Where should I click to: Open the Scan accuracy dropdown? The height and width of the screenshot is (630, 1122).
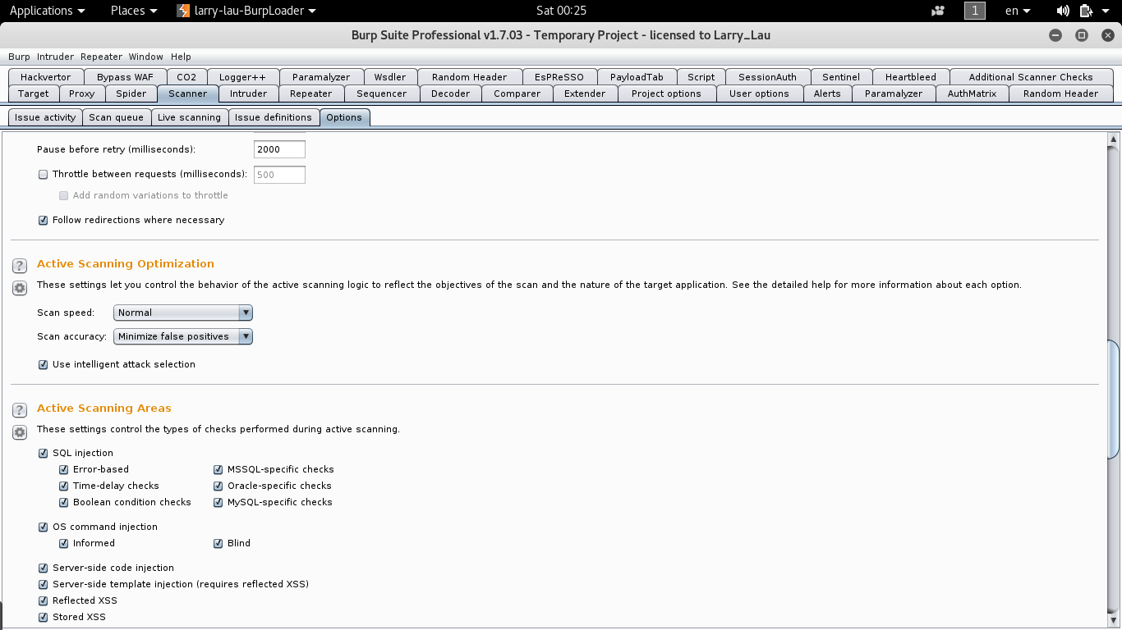coord(182,336)
